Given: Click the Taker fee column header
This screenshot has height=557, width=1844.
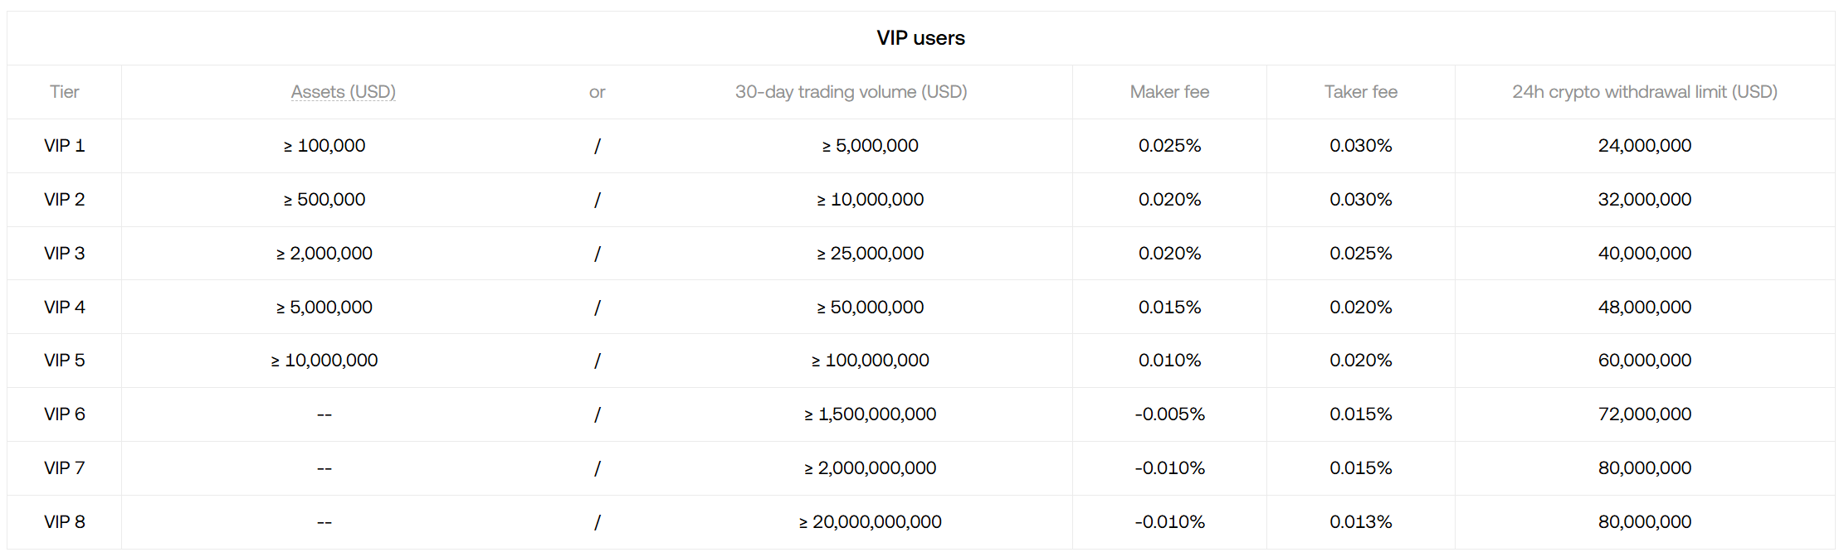Looking at the screenshot, I should coord(1360,92).
